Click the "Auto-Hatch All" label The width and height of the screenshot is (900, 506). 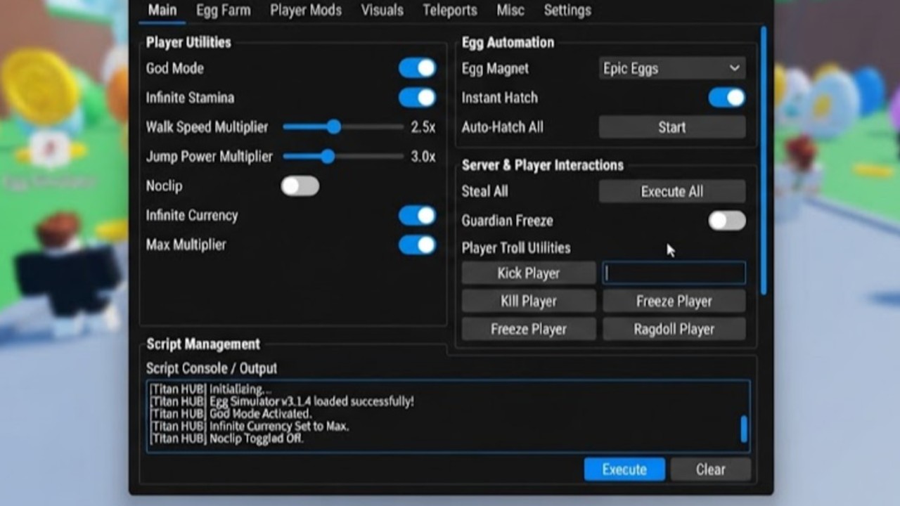tap(502, 127)
